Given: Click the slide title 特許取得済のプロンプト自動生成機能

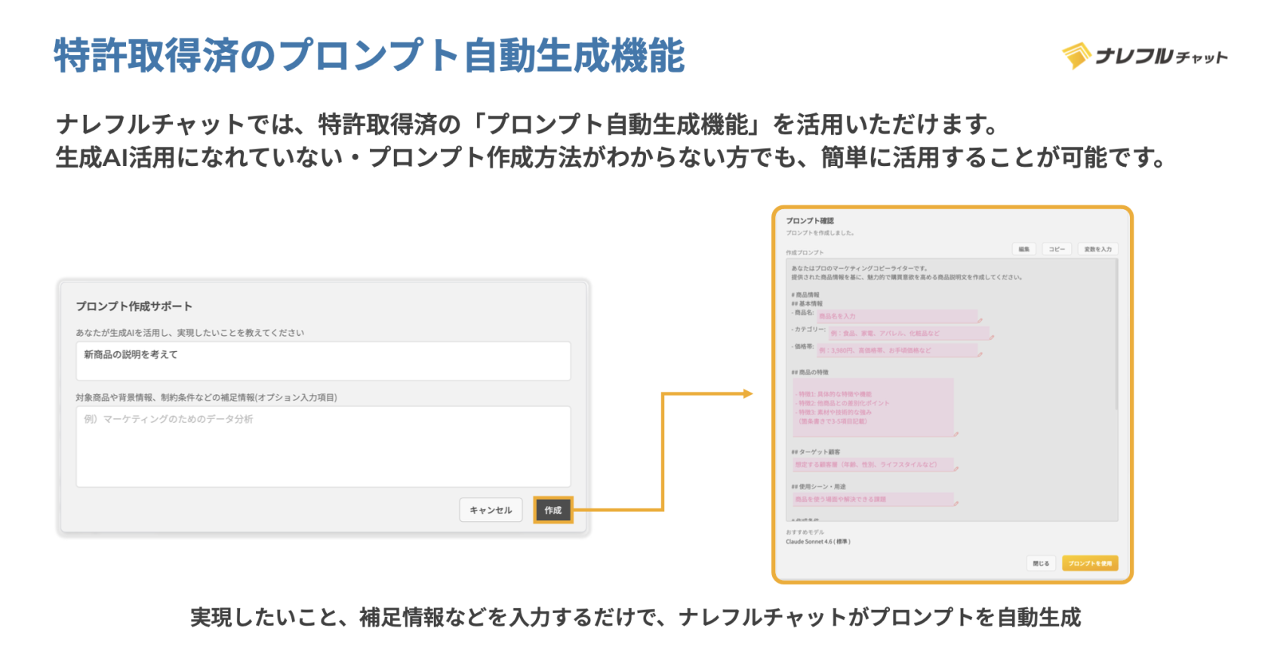Looking at the screenshot, I should (369, 55).
